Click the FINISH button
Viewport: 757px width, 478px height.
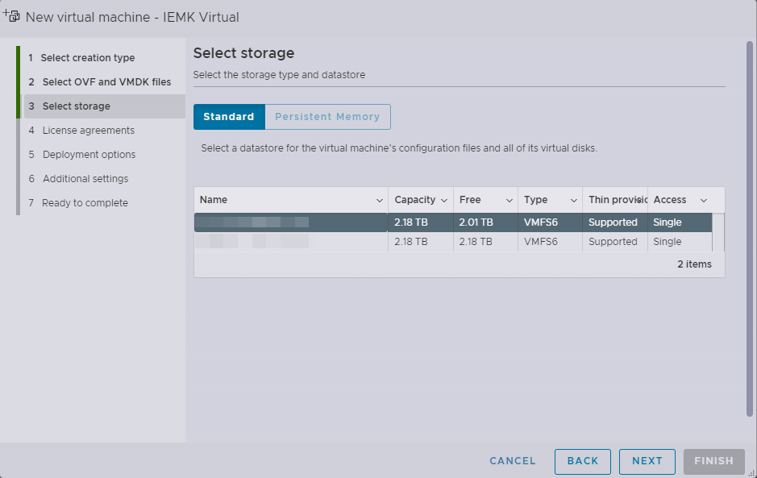click(x=713, y=461)
